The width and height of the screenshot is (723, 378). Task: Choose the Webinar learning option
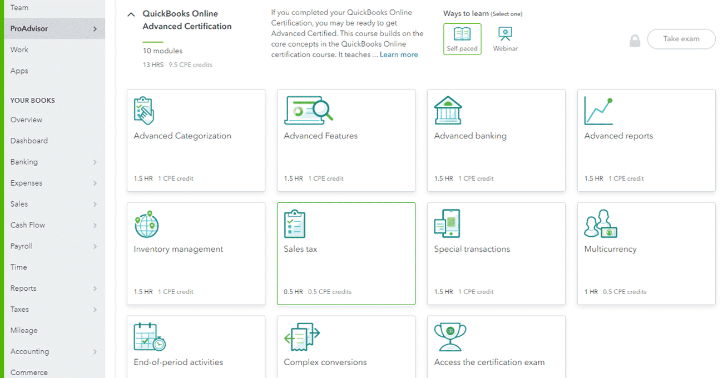click(x=505, y=39)
